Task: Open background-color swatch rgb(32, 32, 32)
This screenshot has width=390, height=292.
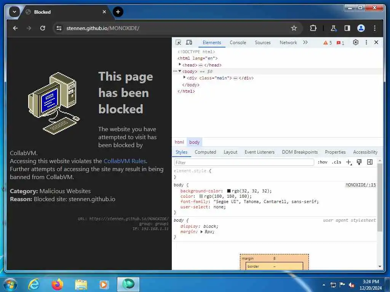Action: pyautogui.click(x=229, y=191)
